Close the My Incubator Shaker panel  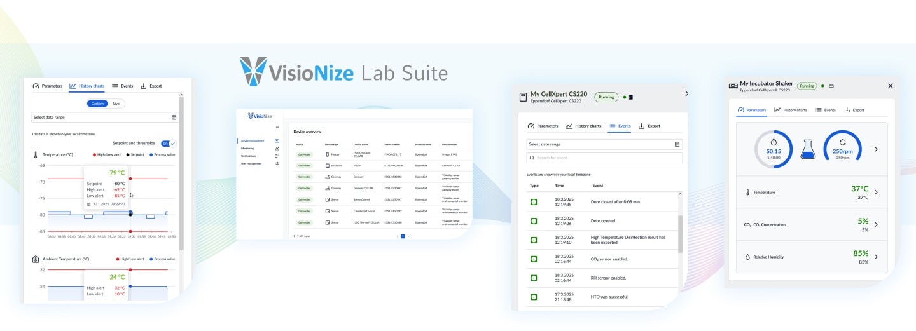pos(891,86)
